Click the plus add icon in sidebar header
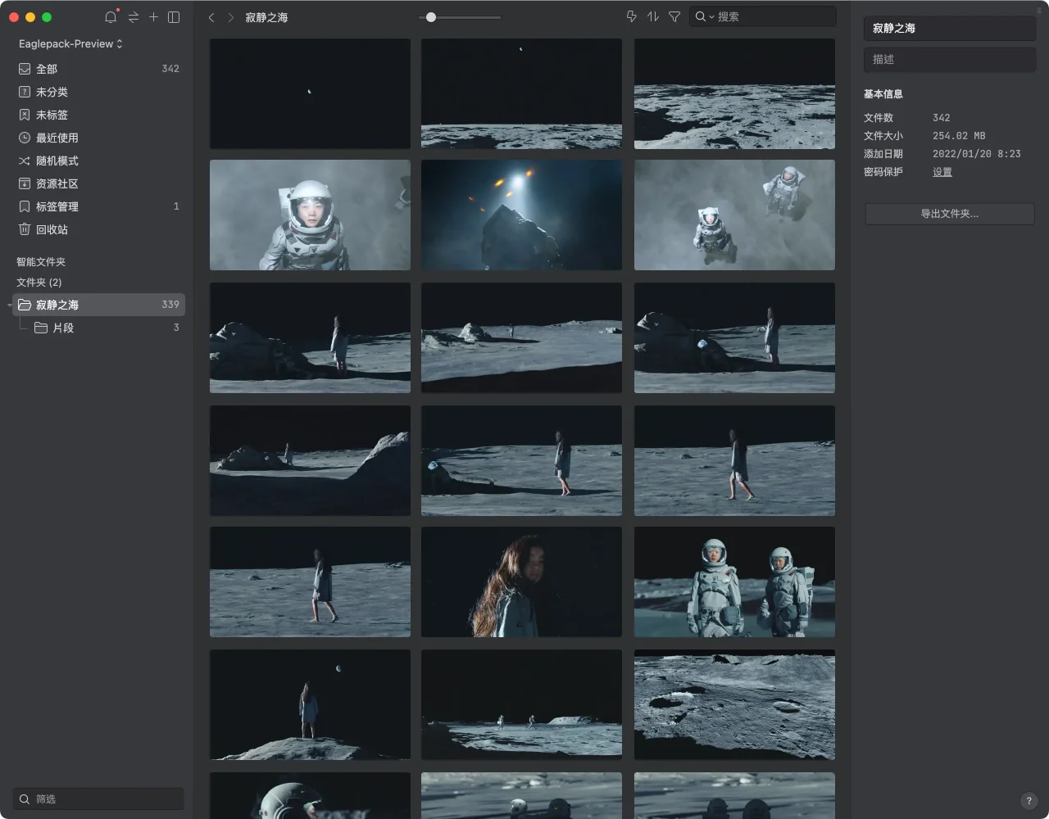The image size is (1049, 819). tap(153, 17)
